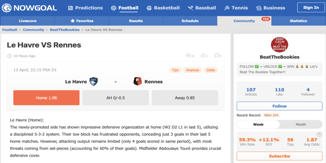Click the thumbs-up like icon

point(203,56)
